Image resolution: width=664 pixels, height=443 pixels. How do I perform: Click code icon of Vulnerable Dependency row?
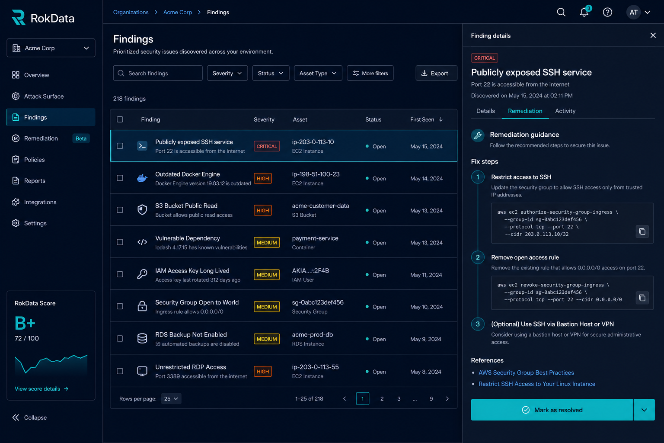coord(142,242)
